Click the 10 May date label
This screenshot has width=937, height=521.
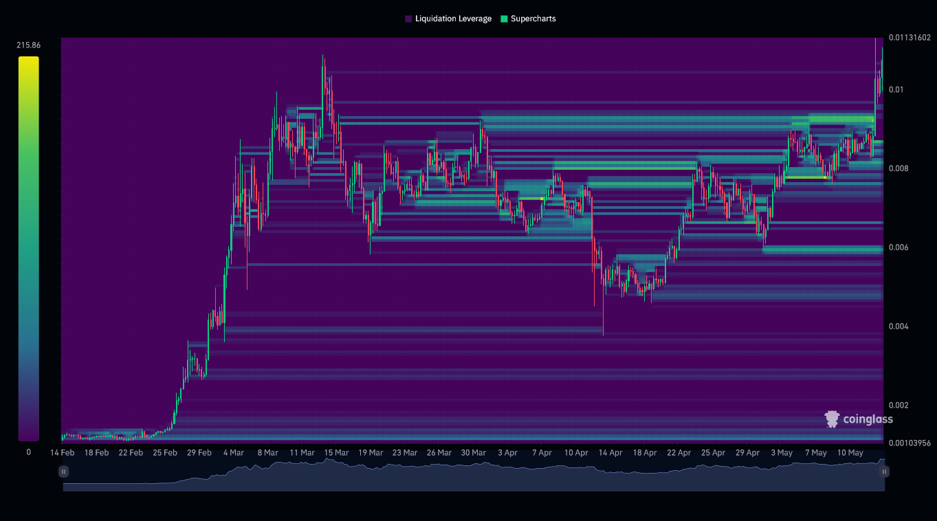(x=850, y=453)
